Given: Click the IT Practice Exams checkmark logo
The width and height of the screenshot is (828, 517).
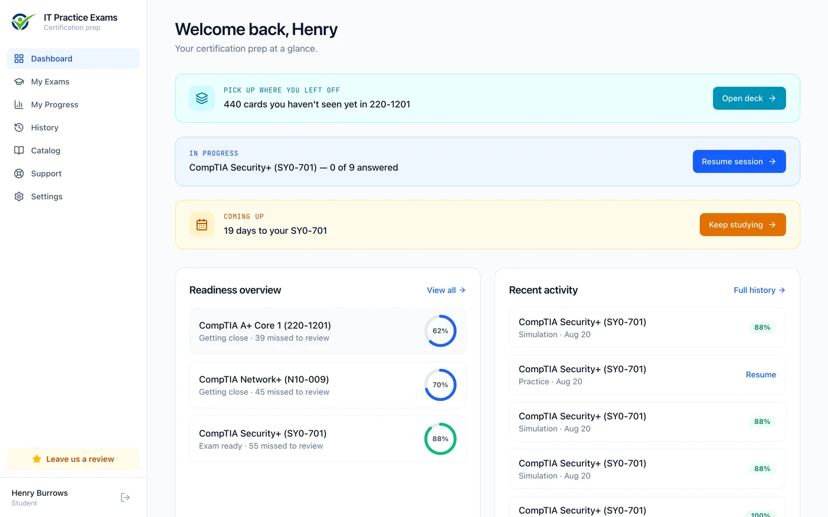Looking at the screenshot, I should [23, 22].
